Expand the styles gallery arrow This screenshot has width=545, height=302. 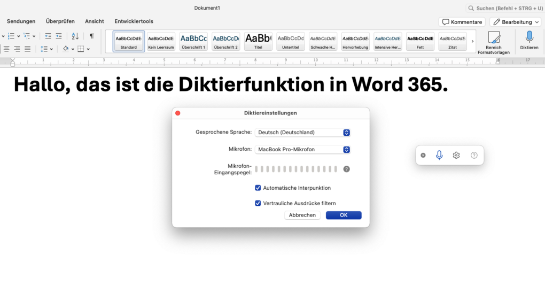point(472,41)
